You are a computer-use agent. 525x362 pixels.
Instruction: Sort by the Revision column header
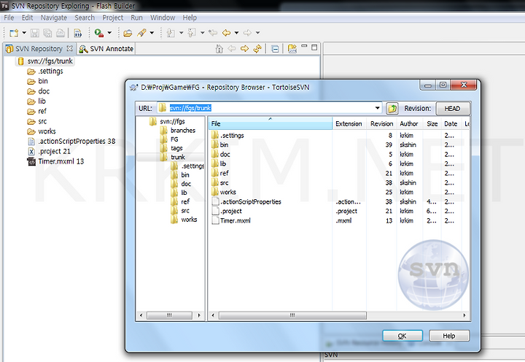point(381,123)
